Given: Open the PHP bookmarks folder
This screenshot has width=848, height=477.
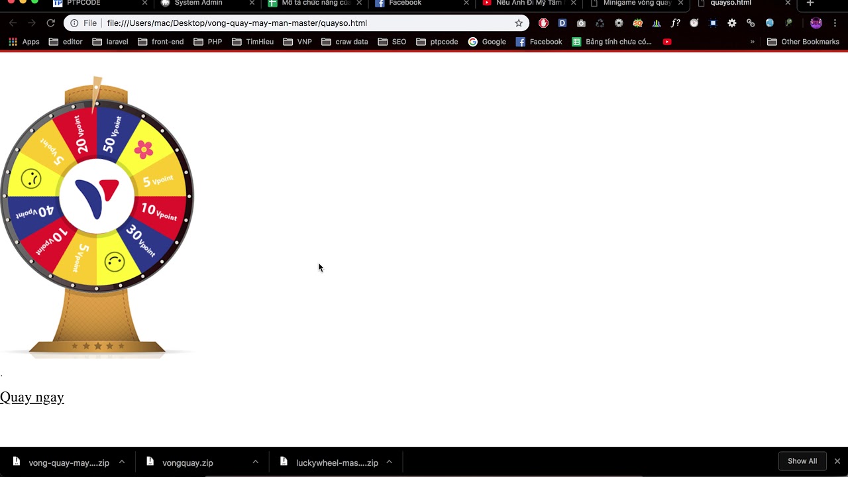Looking at the screenshot, I should 208,42.
